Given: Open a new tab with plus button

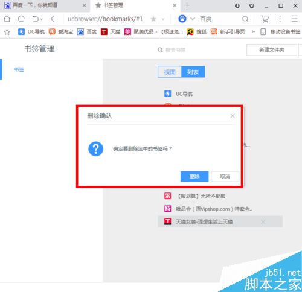Looking at the screenshot, I should (187, 5).
